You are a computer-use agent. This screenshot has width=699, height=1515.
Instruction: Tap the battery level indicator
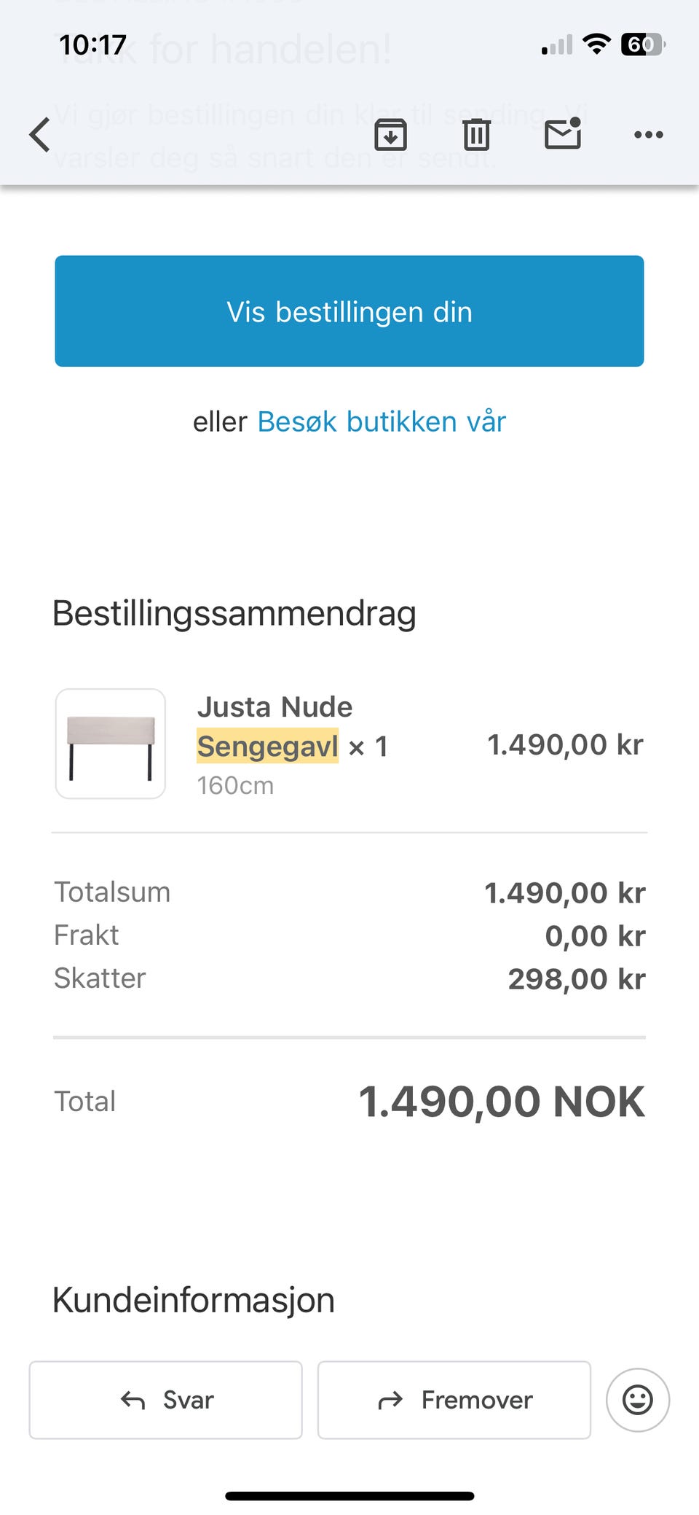pos(642,44)
